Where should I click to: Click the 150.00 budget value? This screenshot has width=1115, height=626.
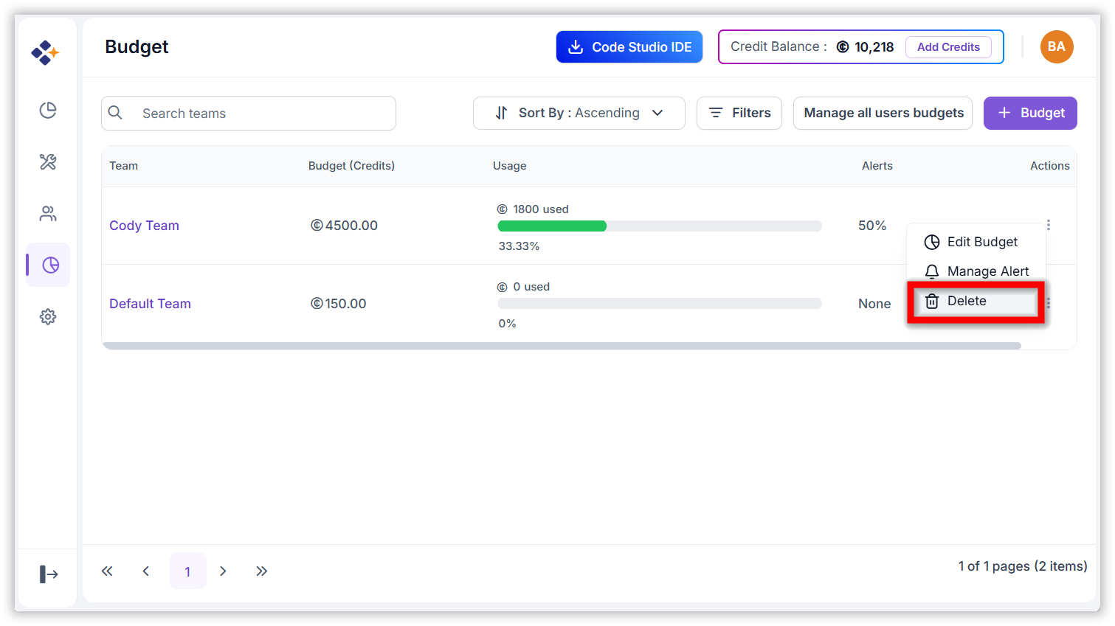coord(339,304)
